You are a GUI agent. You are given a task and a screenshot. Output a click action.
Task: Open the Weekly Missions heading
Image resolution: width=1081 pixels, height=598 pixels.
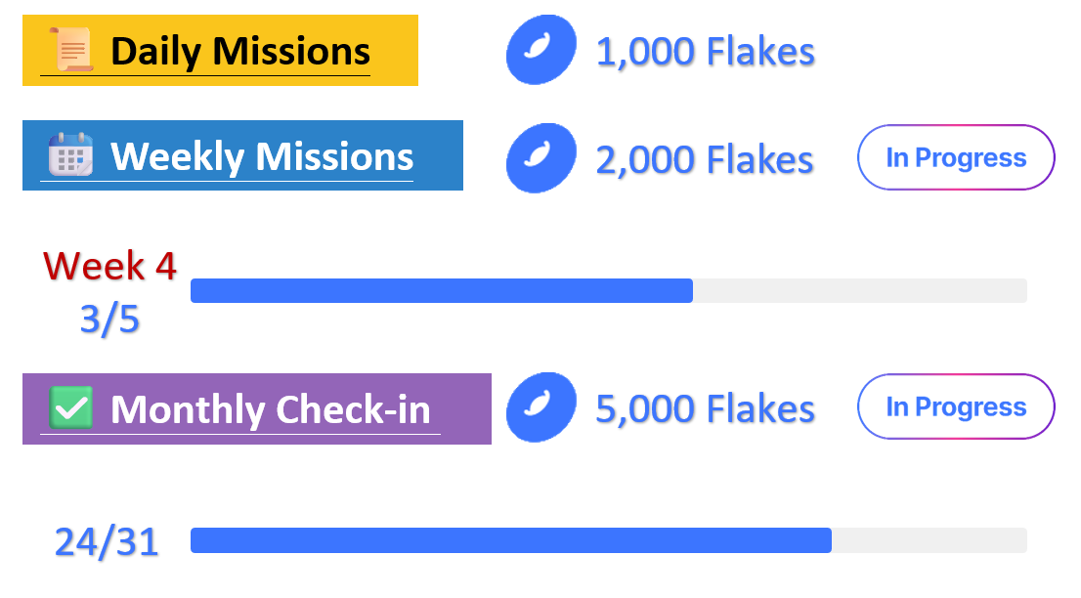(x=261, y=156)
